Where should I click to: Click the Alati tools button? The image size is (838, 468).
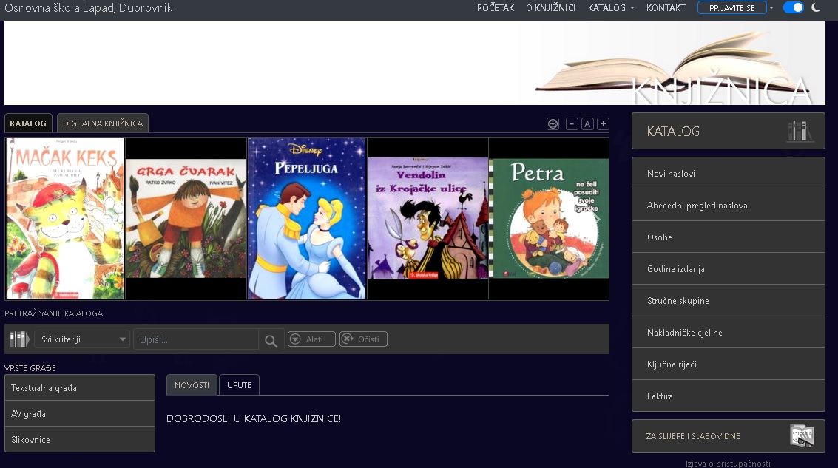click(x=311, y=339)
